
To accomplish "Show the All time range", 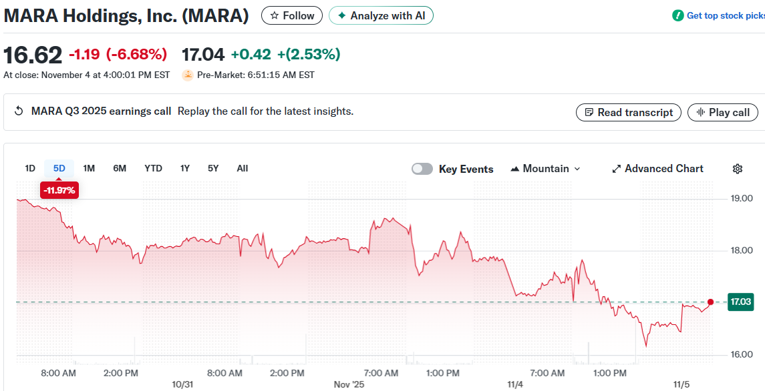I will [x=243, y=168].
